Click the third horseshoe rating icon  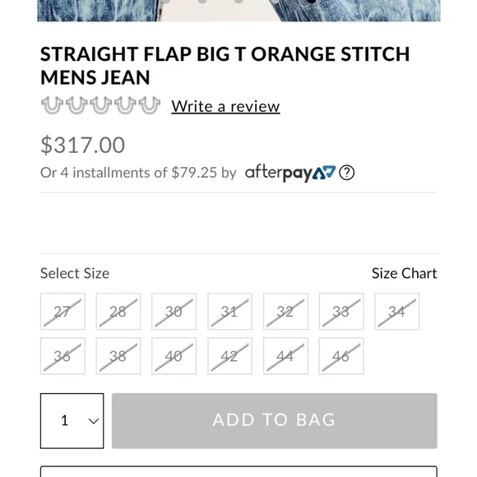tap(100, 105)
